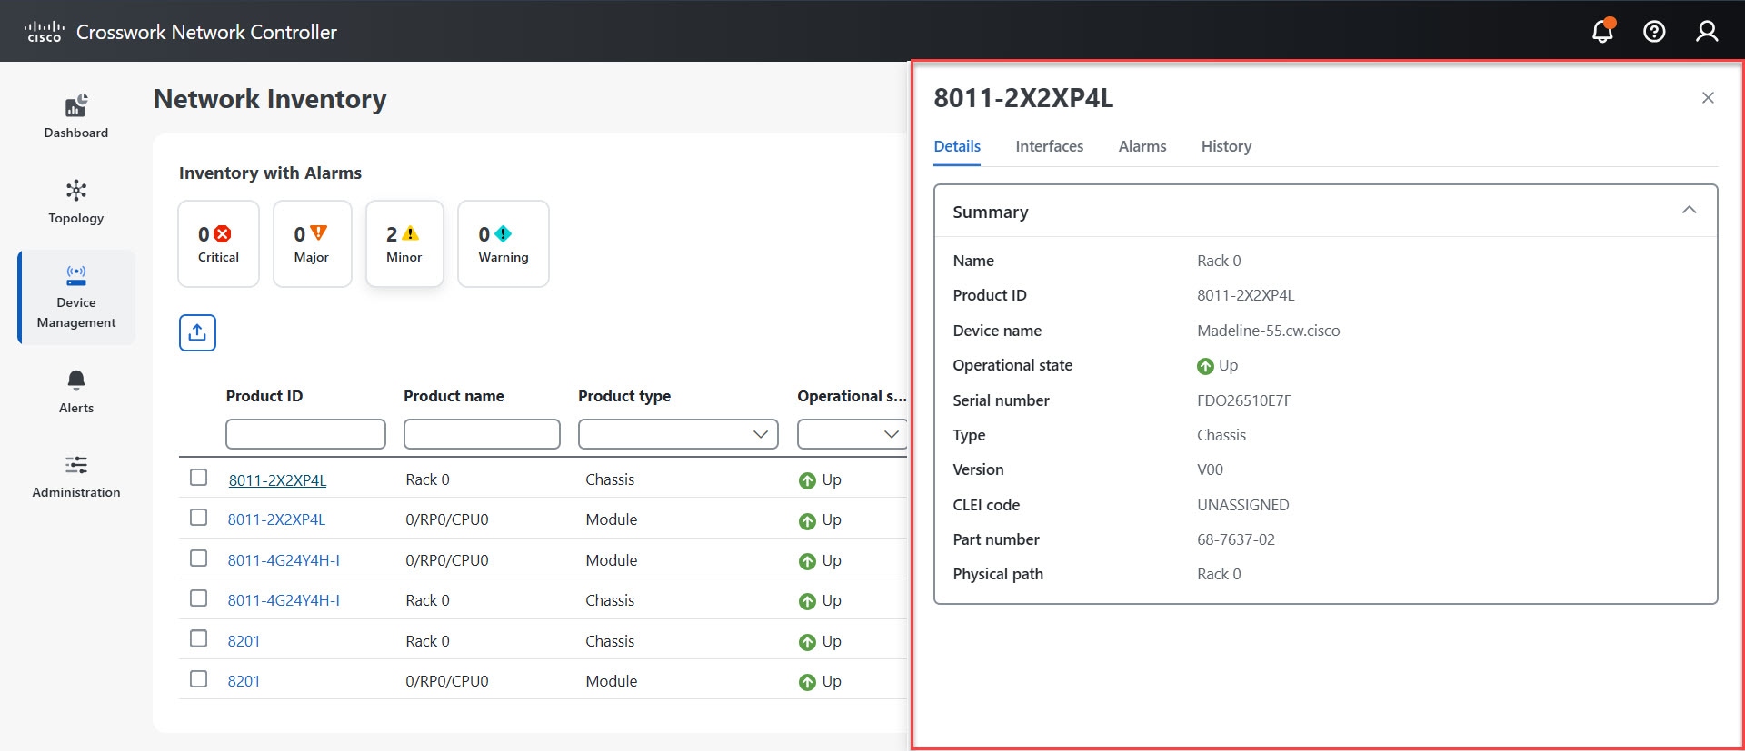Open the Product type filter dropdown
This screenshot has height=751, width=1745.
[678, 434]
